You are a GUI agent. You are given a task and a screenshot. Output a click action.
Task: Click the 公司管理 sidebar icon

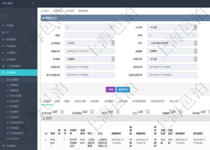[3, 53]
